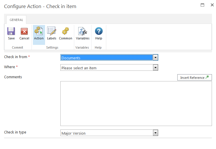Click inside the Comments text area
This screenshot has height=149, width=216.
(136, 103)
